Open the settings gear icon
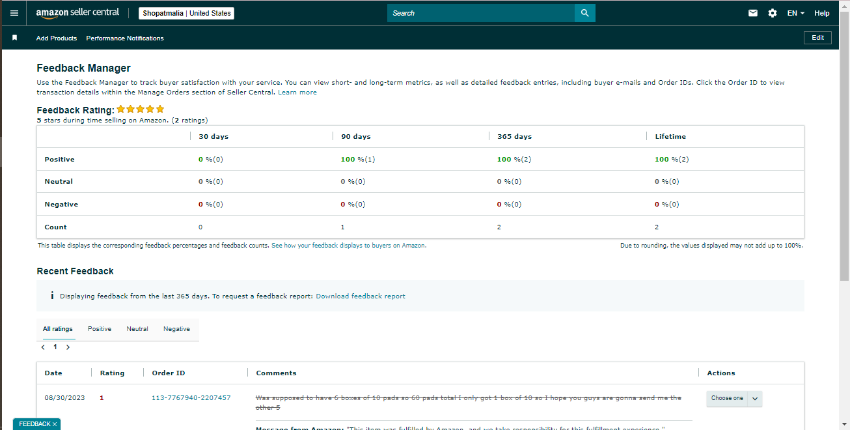Screen dimensions: 850x430 coord(773,13)
